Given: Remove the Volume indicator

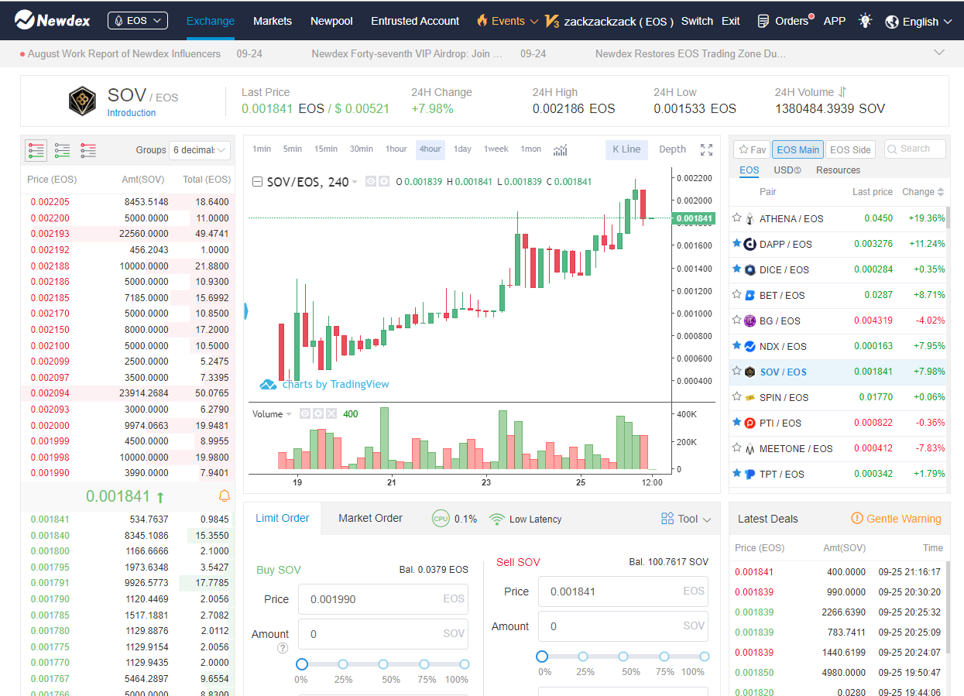Looking at the screenshot, I should 331,414.
